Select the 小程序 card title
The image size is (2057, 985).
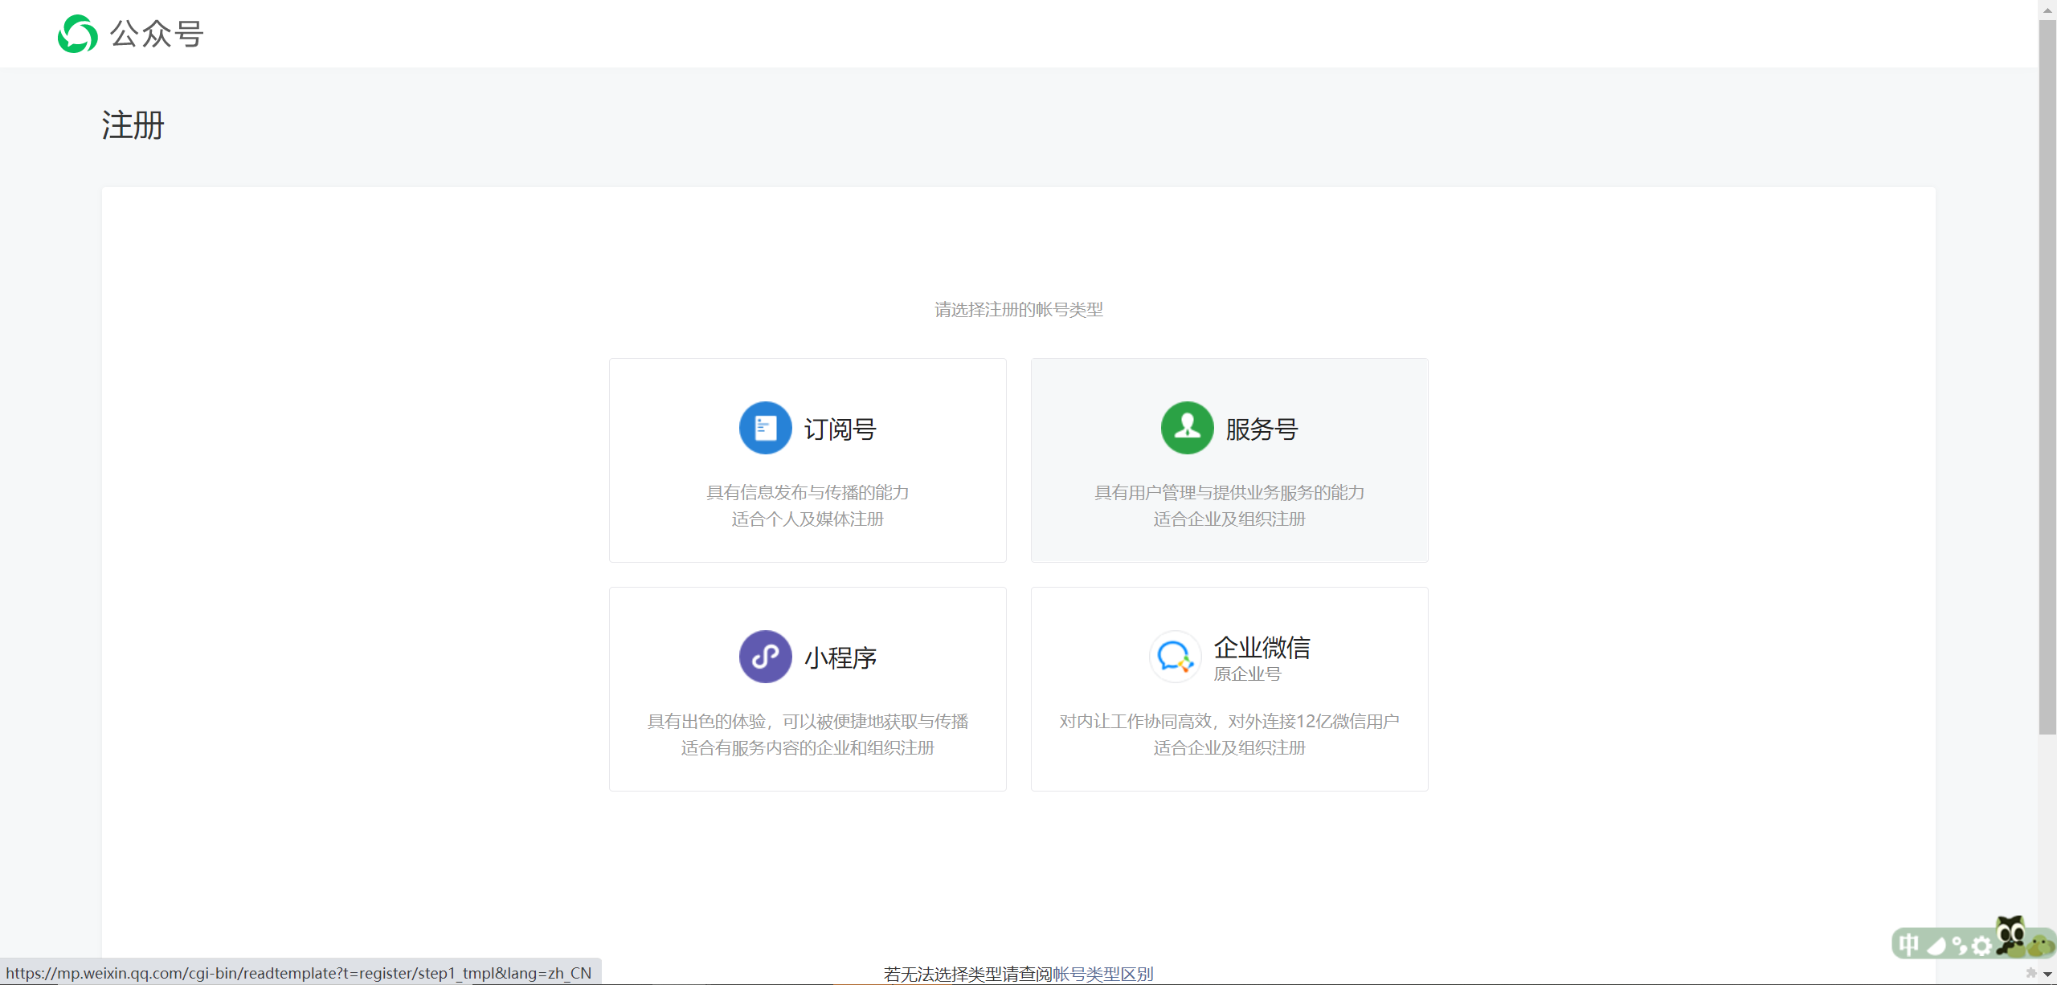coord(840,658)
